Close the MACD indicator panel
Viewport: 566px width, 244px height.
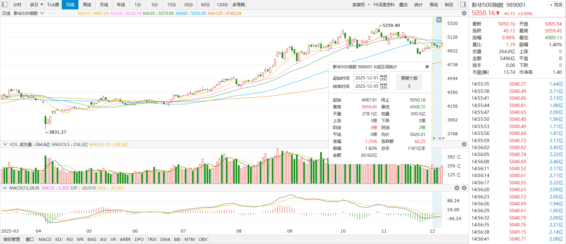(457, 188)
